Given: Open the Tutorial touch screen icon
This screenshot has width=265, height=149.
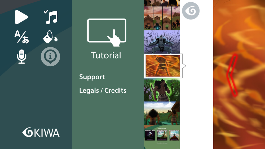Looking at the screenshot, I should [107, 32].
